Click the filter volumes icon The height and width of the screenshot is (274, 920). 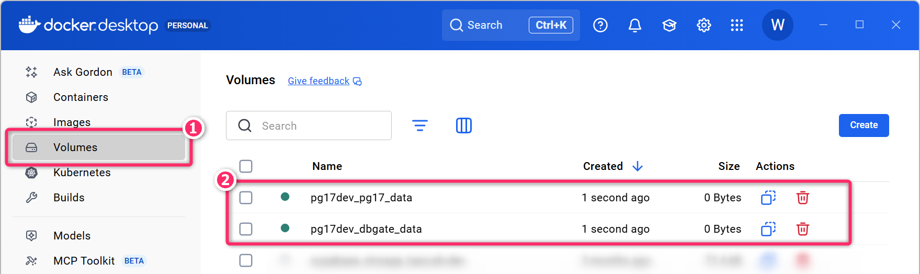tap(419, 125)
